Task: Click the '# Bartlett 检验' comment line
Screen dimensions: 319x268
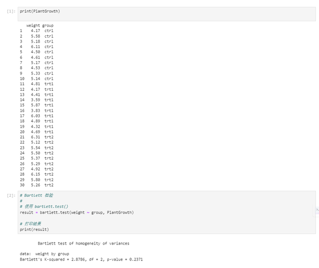Action: (37, 195)
